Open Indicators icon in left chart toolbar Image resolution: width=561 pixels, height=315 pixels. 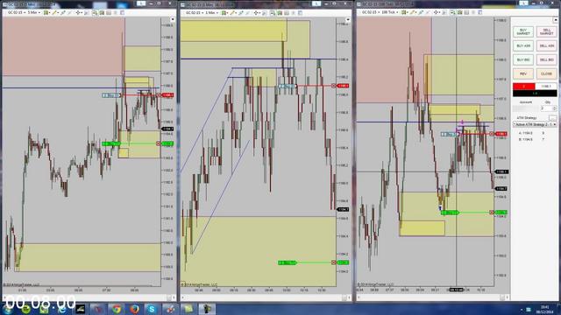pyautogui.click(x=109, y=12)
